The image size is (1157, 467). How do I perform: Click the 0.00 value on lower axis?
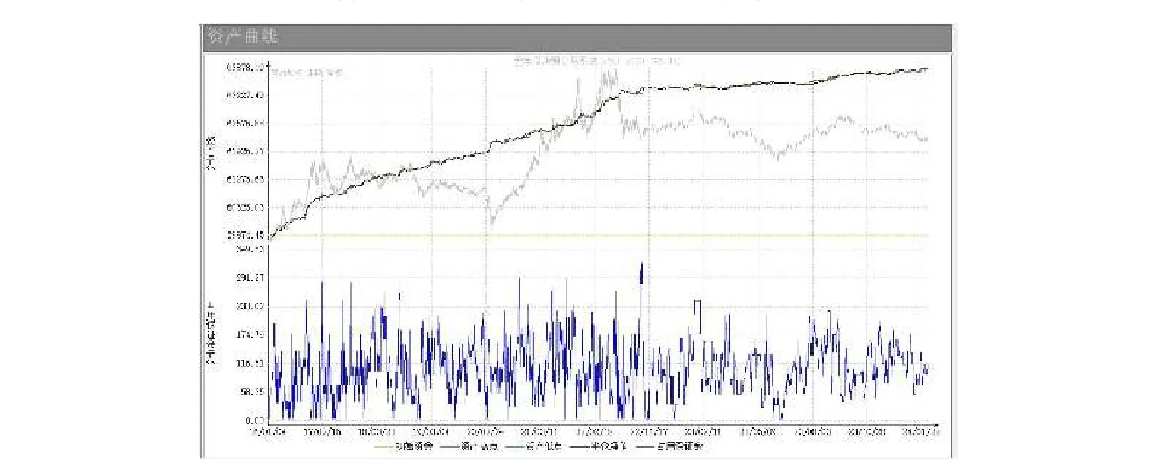click(x=255, y=420)
